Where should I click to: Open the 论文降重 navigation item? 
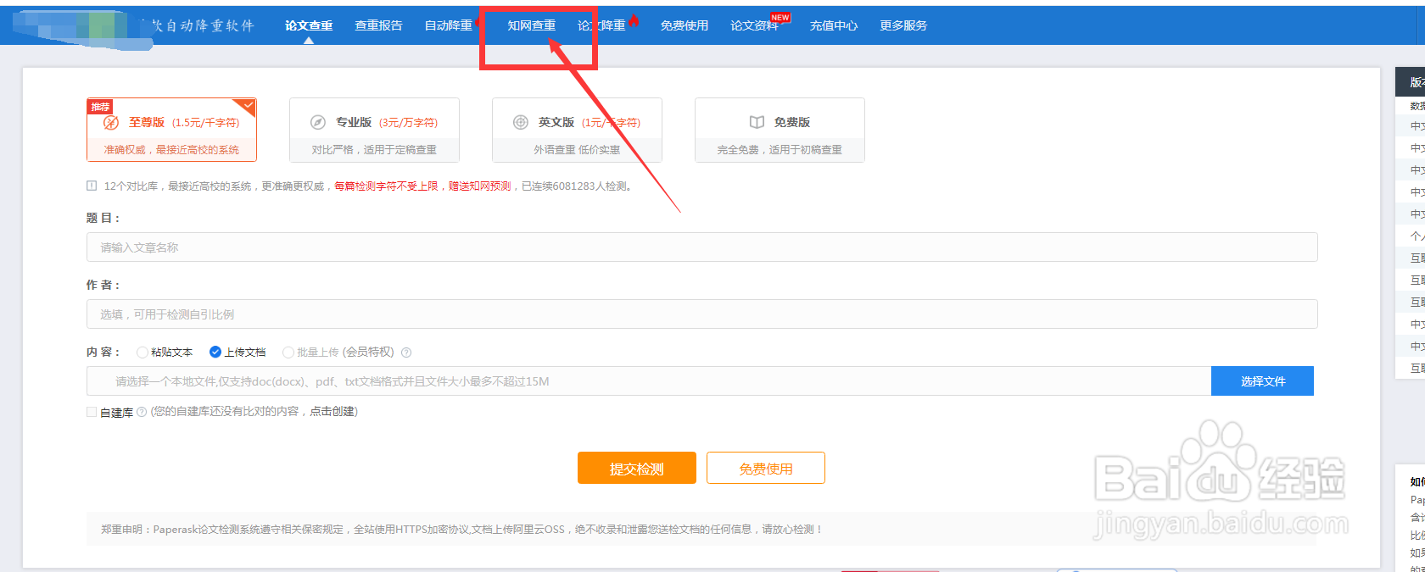click(x=601, y=25)
